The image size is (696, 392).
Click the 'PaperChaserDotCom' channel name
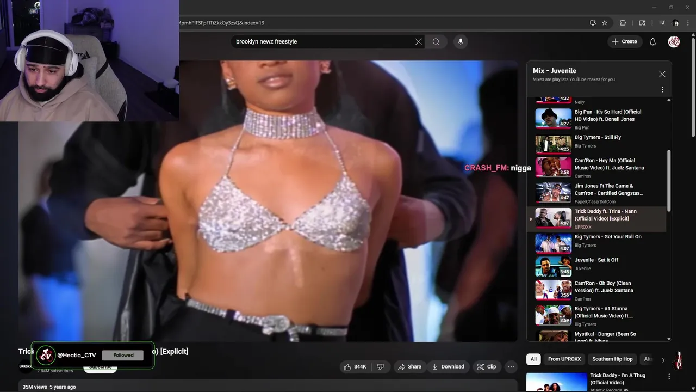(x=595, y=201)
